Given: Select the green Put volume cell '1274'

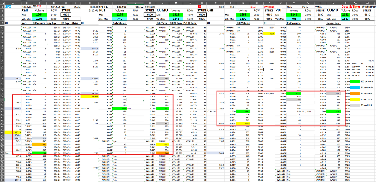Looking at the screenshot, I should point(119,14).
